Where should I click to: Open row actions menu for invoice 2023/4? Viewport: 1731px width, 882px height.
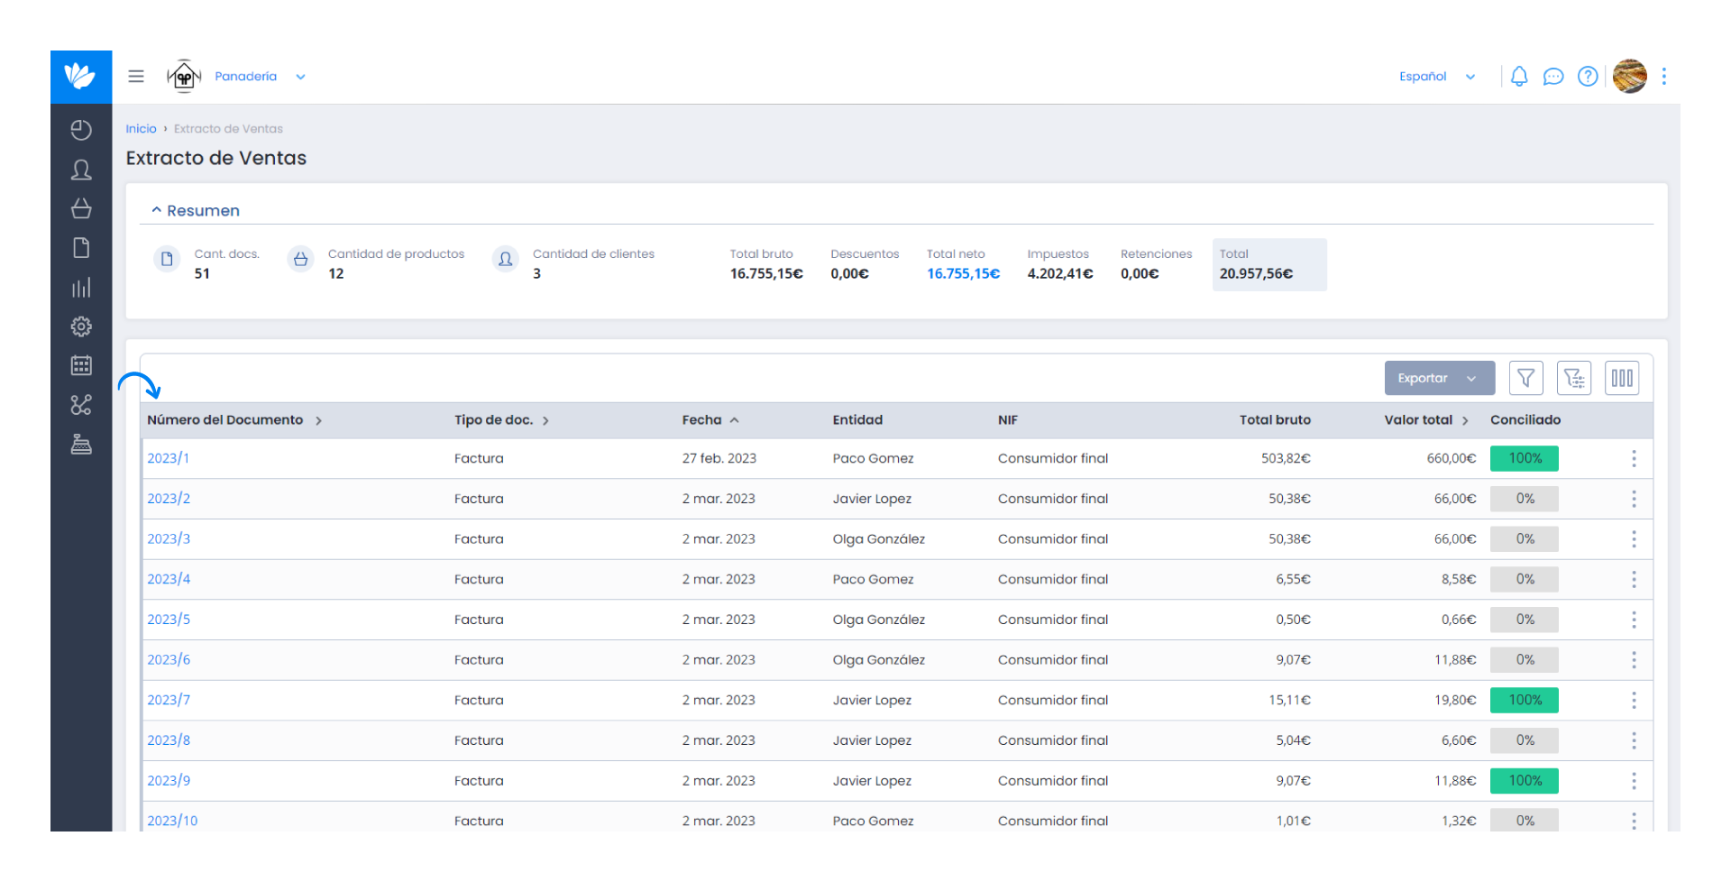[x=1634, y=580]
